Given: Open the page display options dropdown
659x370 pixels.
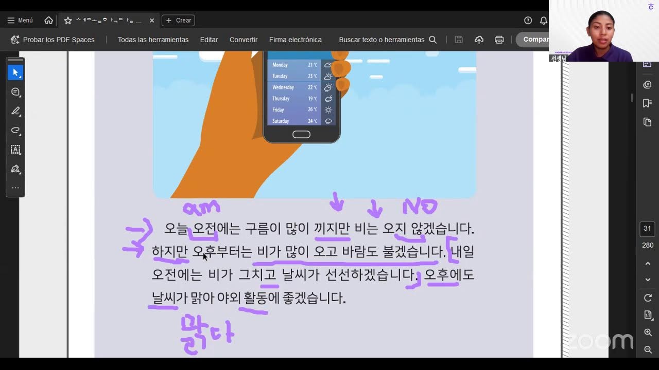Looking at the screenshot, I should pos(648,315).
